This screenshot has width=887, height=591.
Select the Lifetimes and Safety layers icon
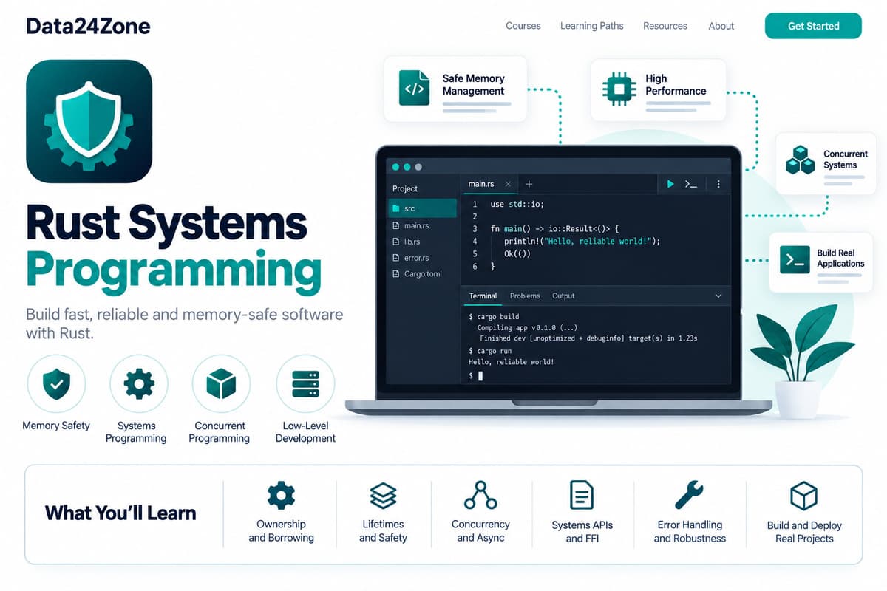[x=383, y=495]
